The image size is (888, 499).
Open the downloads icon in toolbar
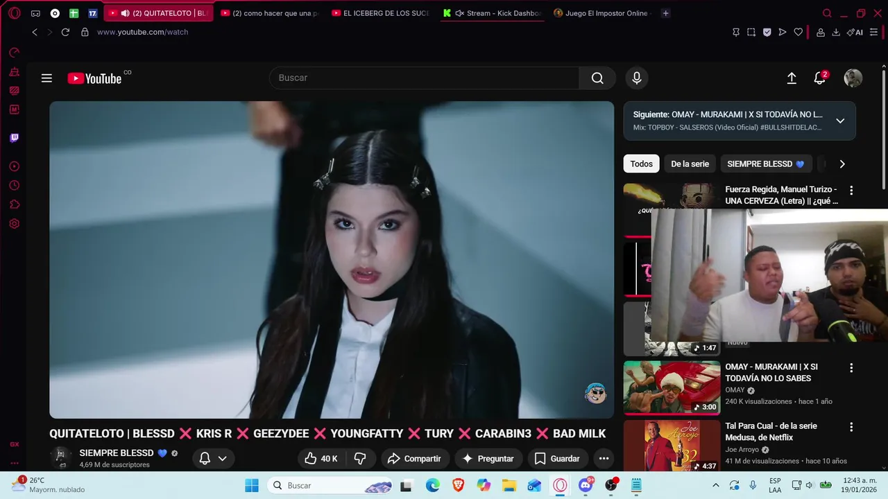(836, 32)
